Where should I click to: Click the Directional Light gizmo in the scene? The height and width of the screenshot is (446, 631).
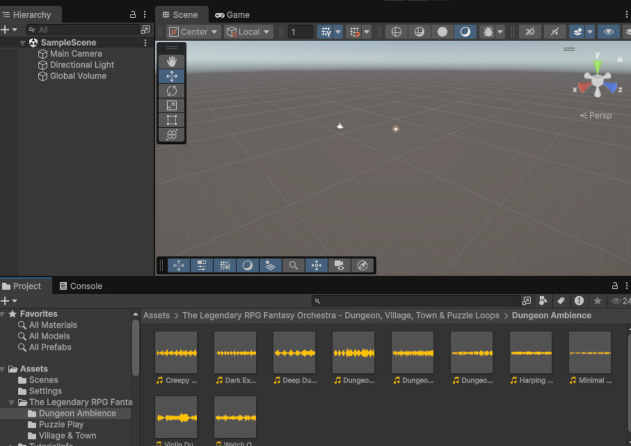(x=396, y=129)
